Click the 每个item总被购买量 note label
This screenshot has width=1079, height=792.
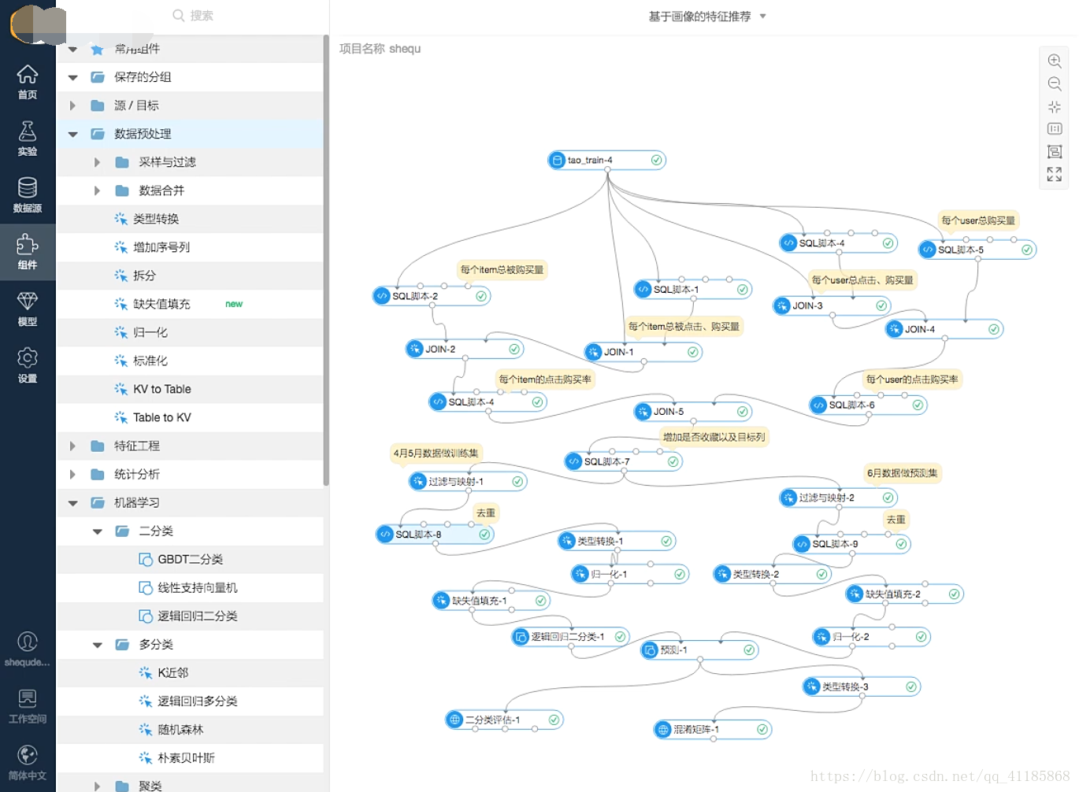point(502,270)
